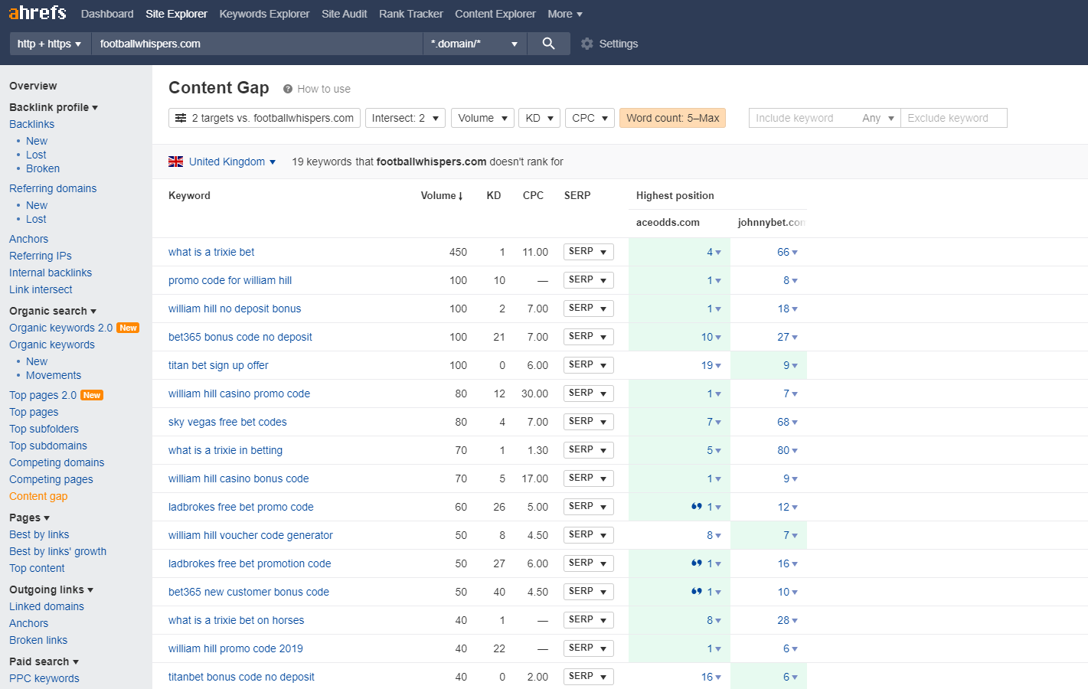Open PPC keywords link
This screenshot has width=1088, height=689.
point(44,678)
